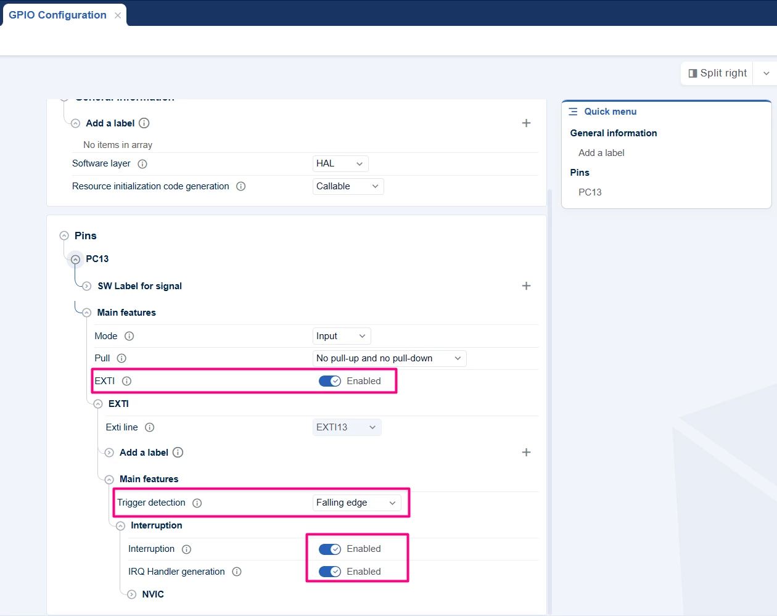This screenshot has height=616, width=777.
Task: Open the Pull configuration dropdown
Action: [389, 358]
